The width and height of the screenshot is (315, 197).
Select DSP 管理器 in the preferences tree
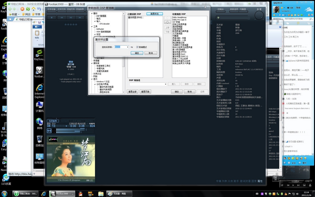point(101,16)
